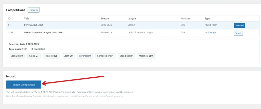
Task: Click the Selected: Serie A 2025-2026 label
Action: point(24,44)
